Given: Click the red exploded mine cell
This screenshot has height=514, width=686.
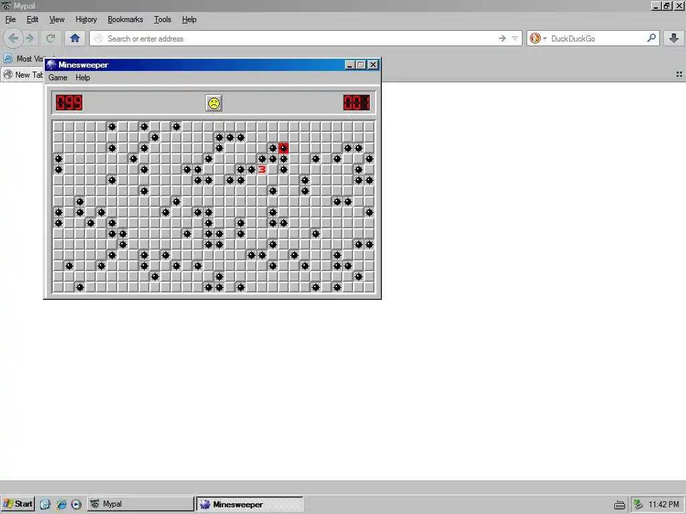Looking at the screenshot, I should pyautogui.click(x=283, y=148).
